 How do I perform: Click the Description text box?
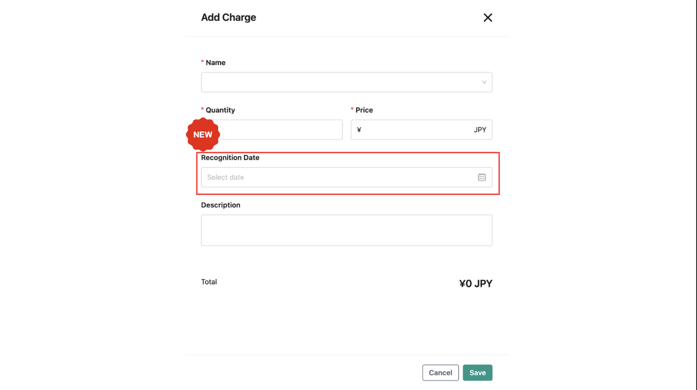[x=346, y=230]
